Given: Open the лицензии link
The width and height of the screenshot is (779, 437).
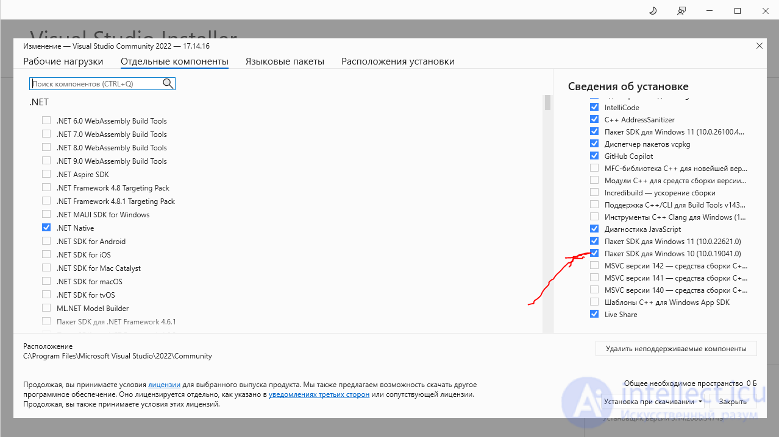Looking at the screenshot, I should [164, 385].
